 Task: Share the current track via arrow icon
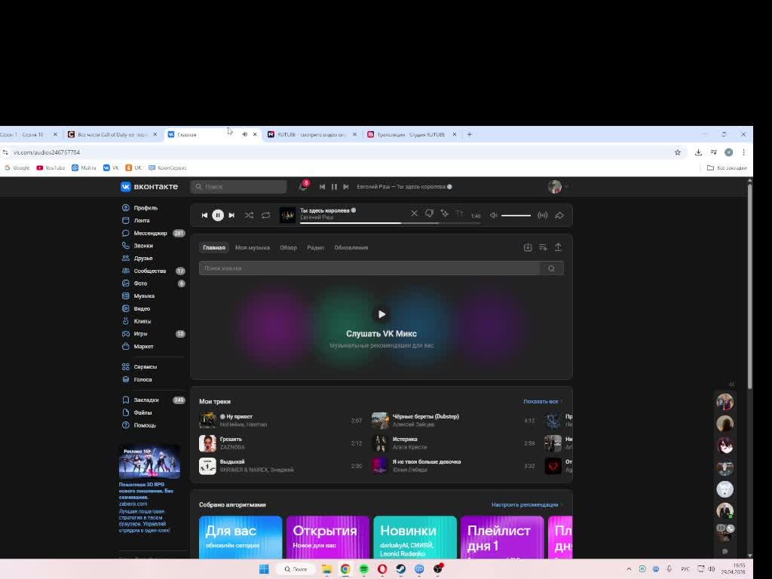559,215
